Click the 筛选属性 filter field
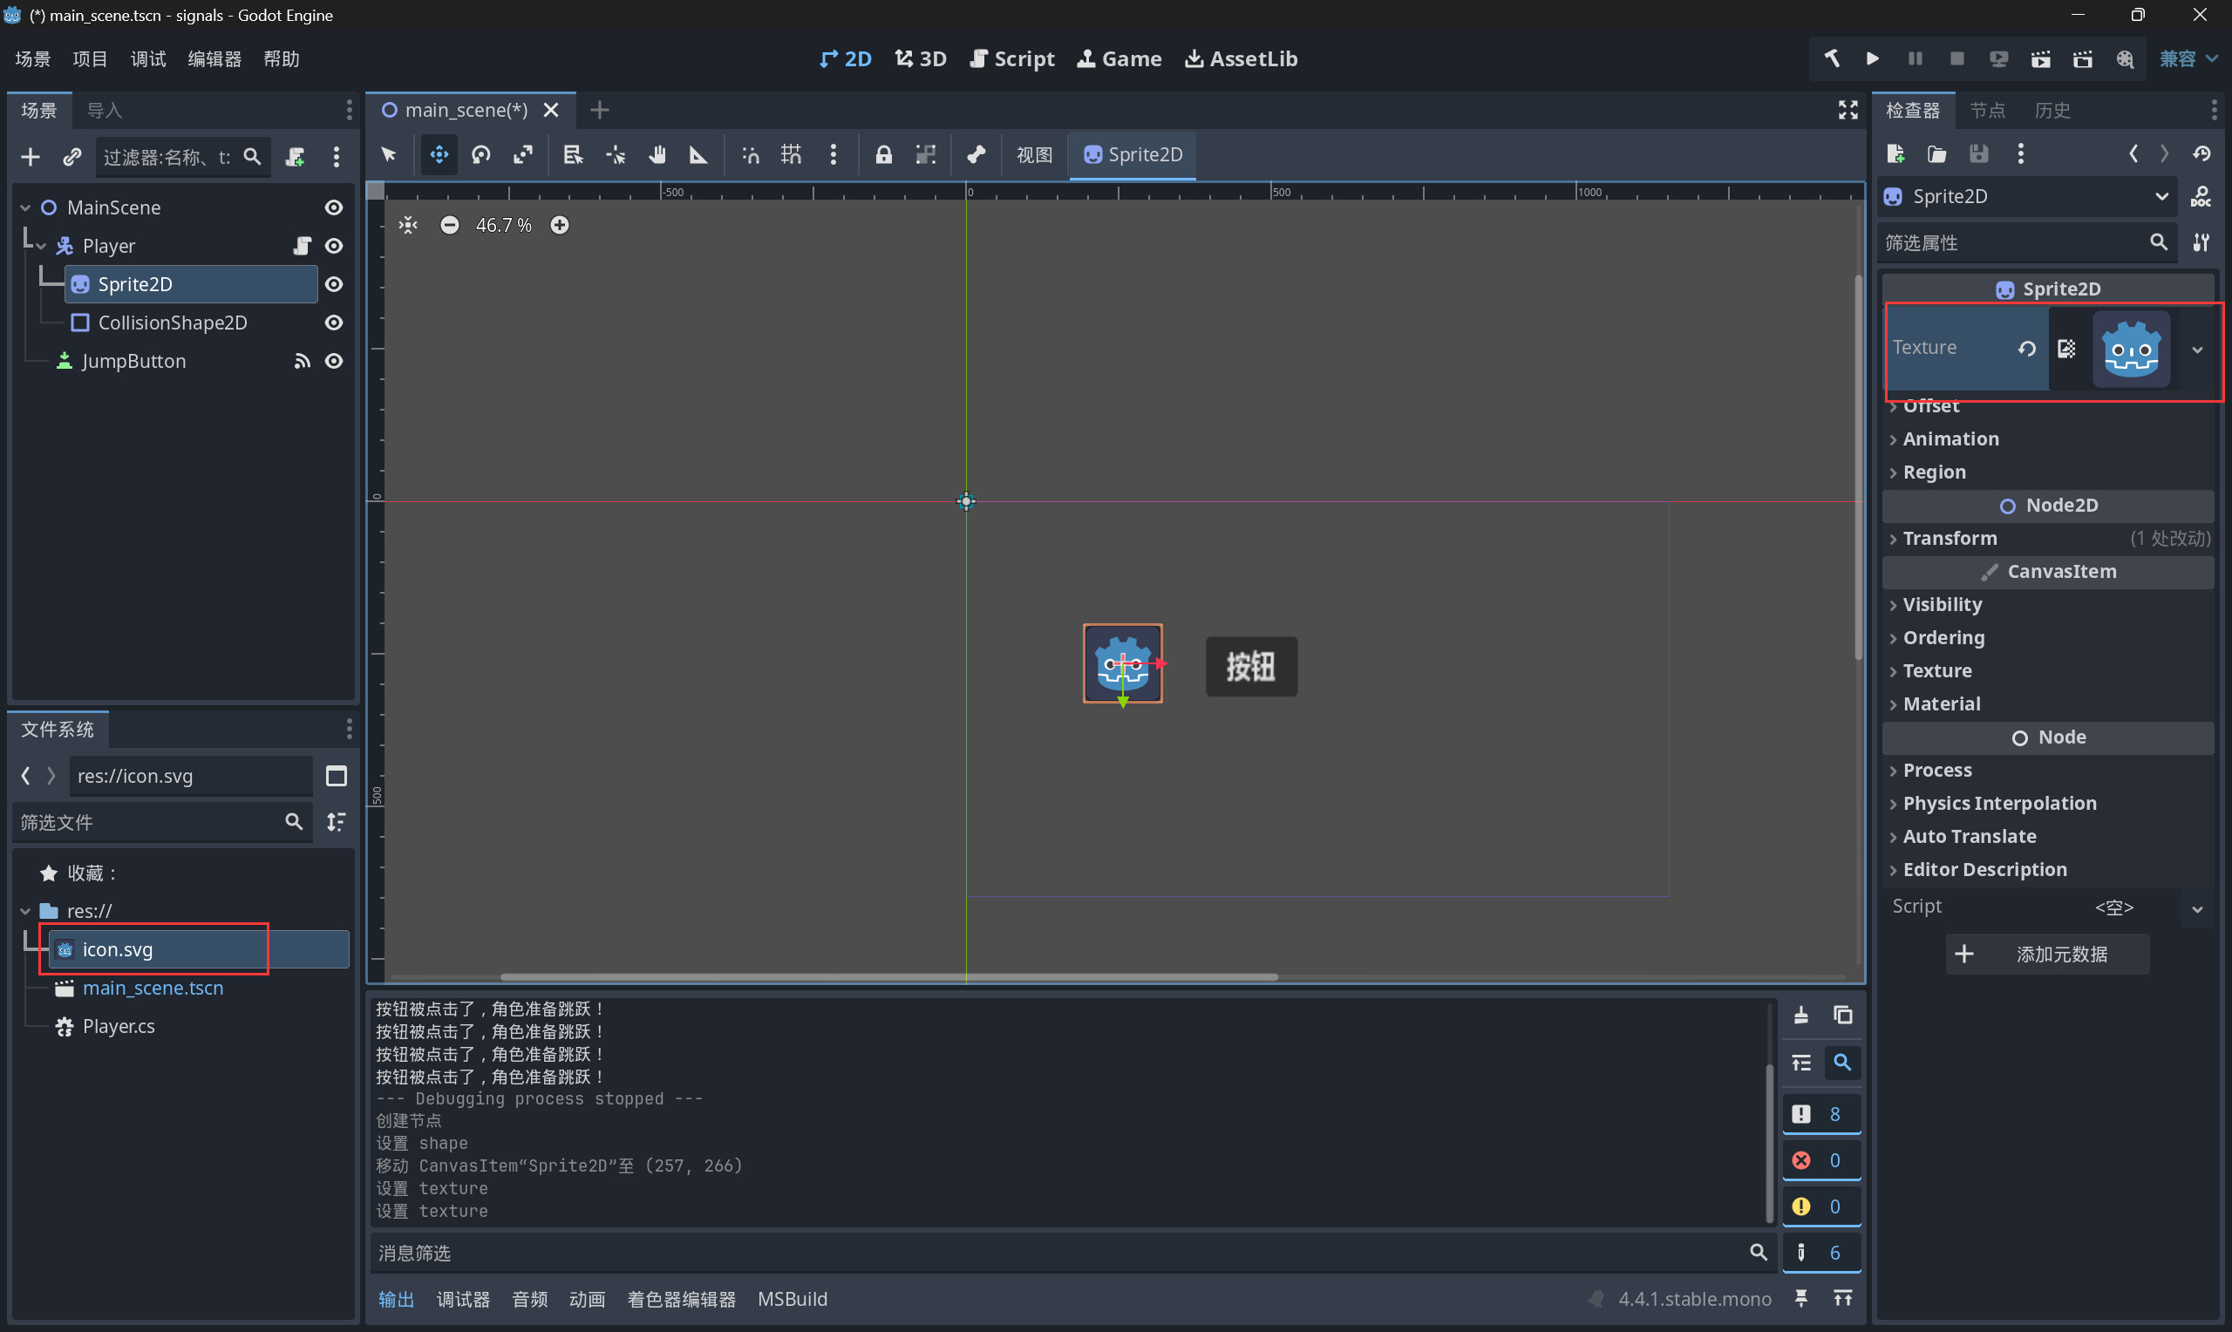The image size is (2232, 1332). coord(2026,243)
